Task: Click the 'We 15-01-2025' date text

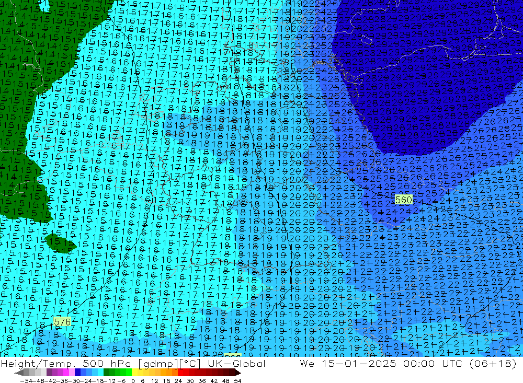Action: click(348, 363)
